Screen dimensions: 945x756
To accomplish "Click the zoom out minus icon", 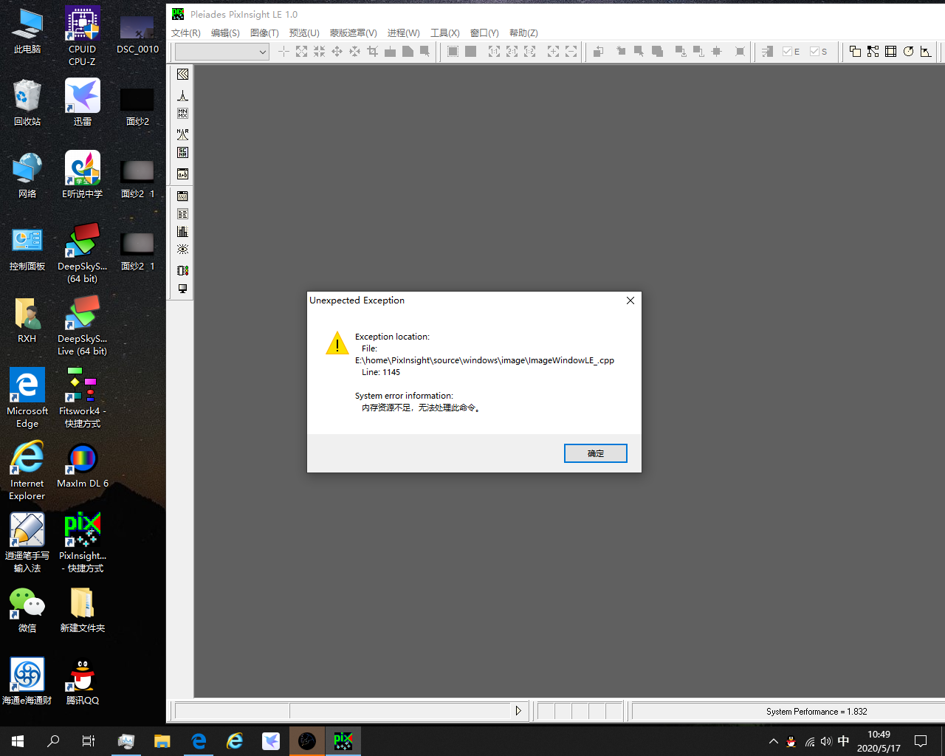I will tap(571, 52).
